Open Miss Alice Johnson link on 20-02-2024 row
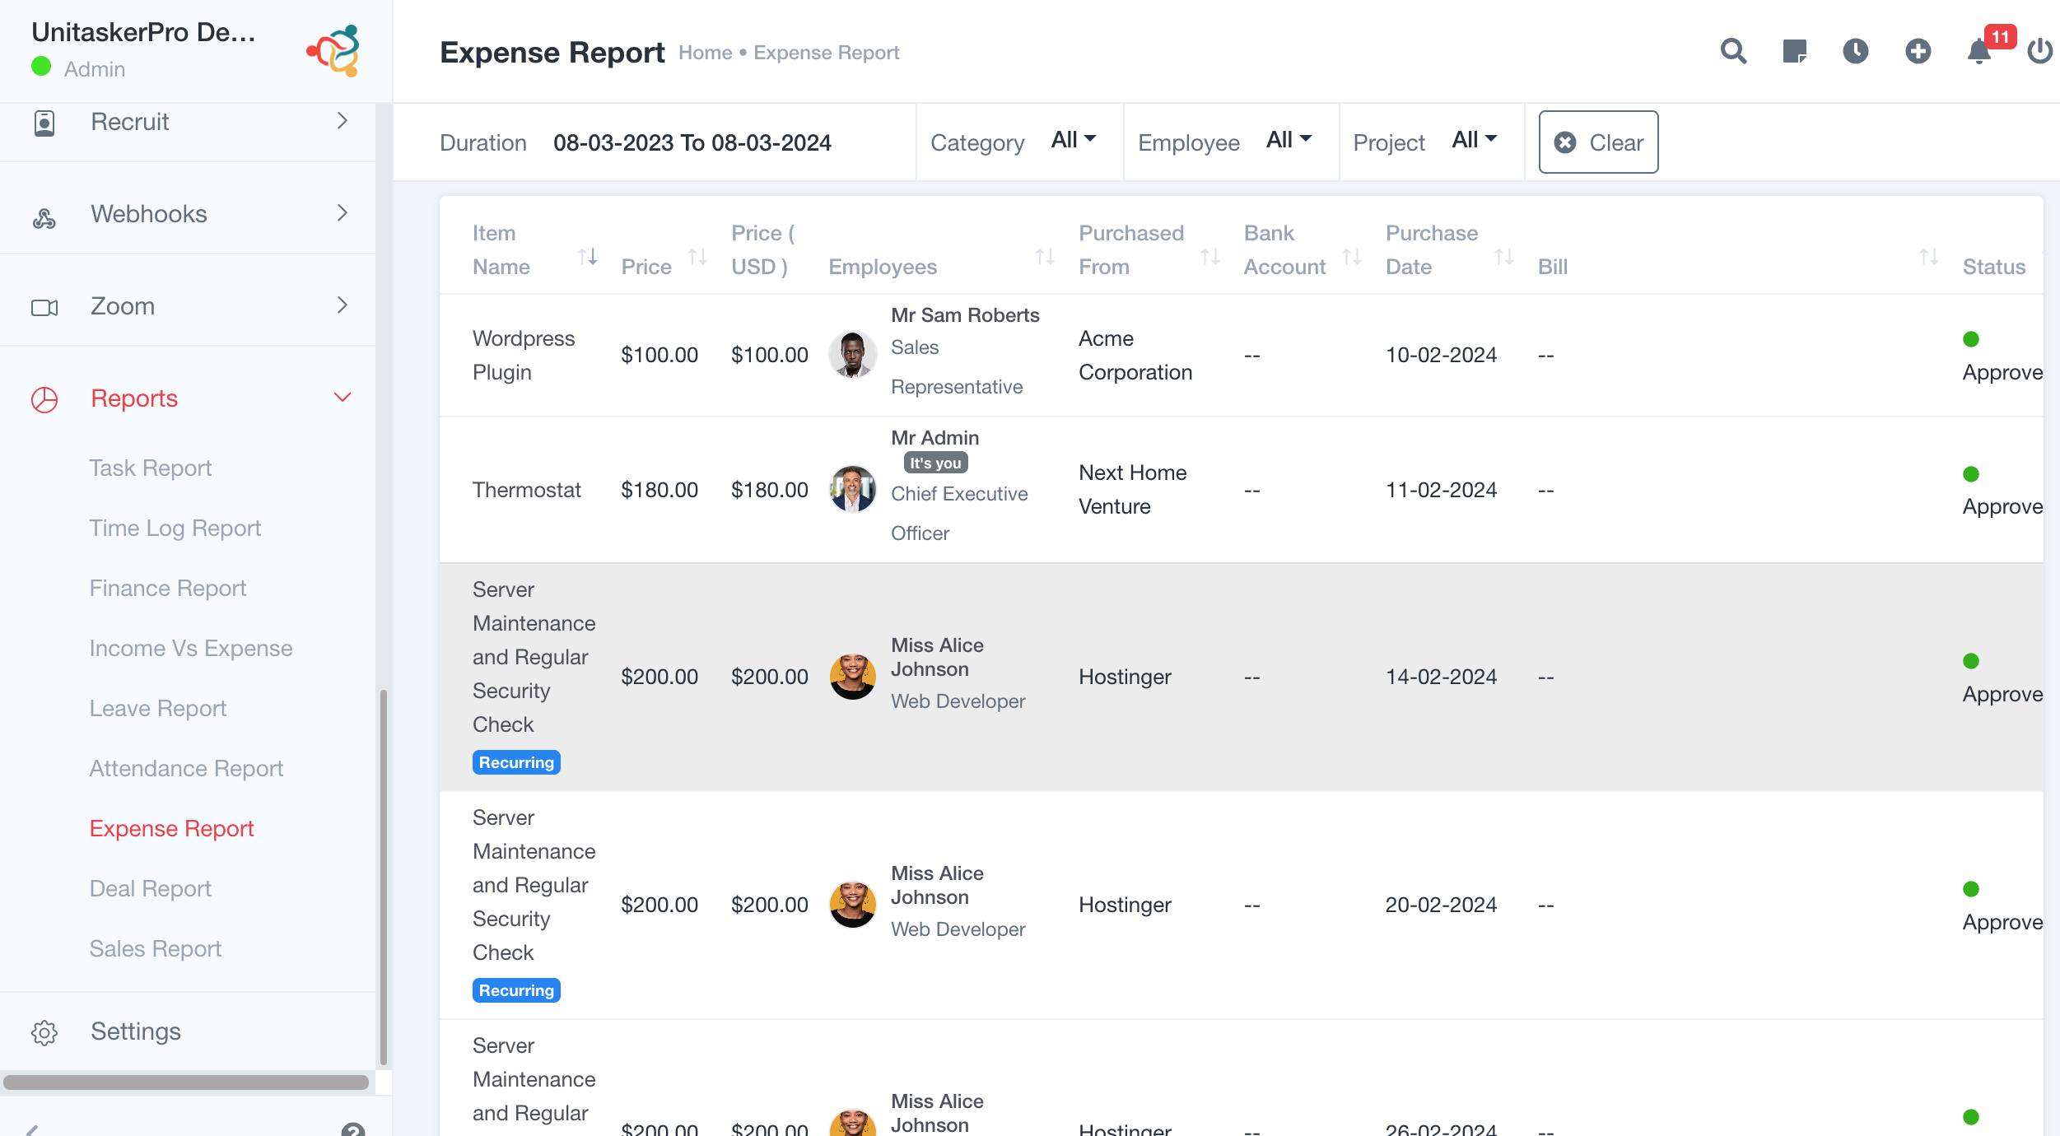The image size is (2060, 1136). pyautogui.click(x=937, y=885)
